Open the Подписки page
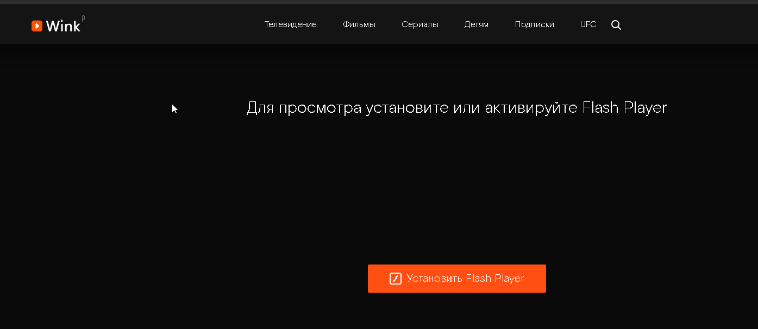The image size is (758, 329). point(535,24)
